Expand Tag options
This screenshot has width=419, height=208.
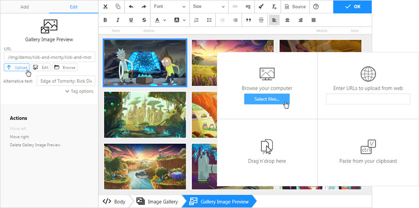coord(79,91)
